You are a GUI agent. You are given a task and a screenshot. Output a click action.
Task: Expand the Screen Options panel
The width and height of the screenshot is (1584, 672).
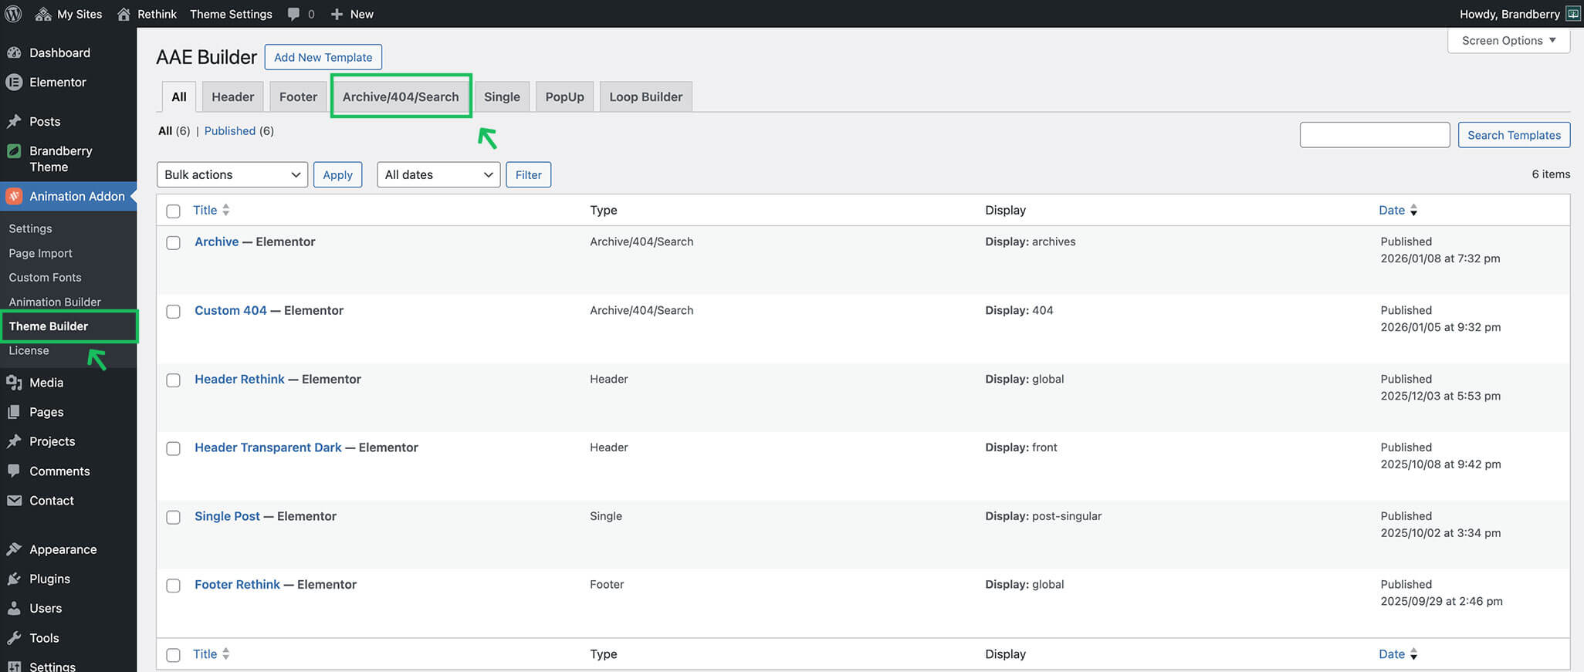click(1508, 41)
